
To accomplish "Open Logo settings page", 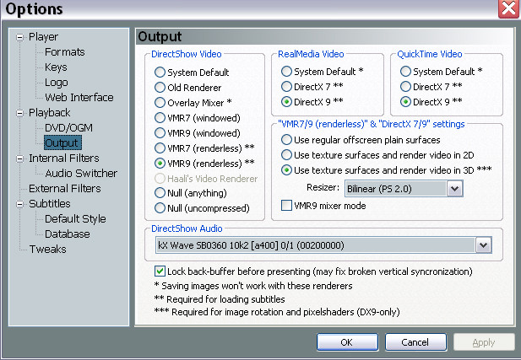I will (57, 83).
